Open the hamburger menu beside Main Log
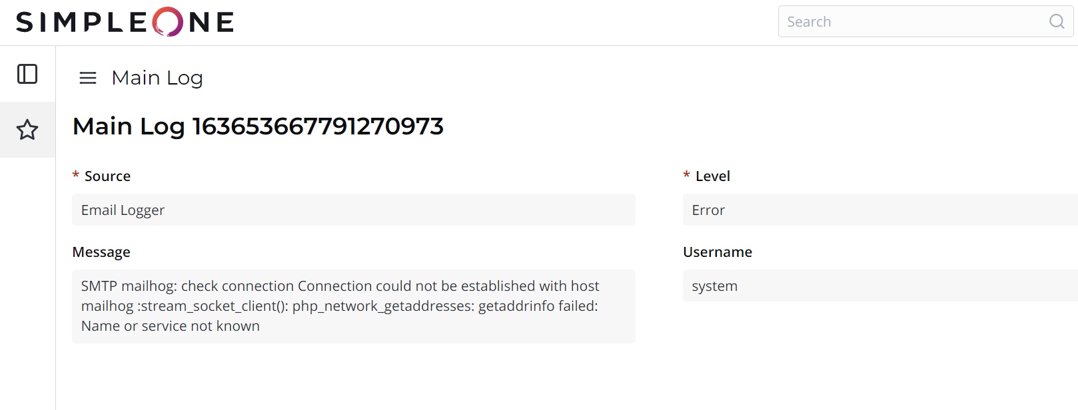This screenshot has width=1078, height=410. 88,78
